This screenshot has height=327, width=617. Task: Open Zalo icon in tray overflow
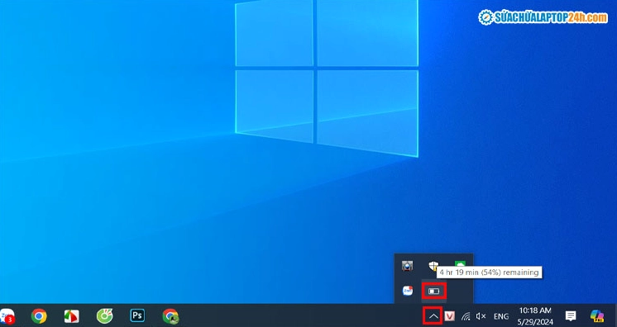tap(408, 291)
